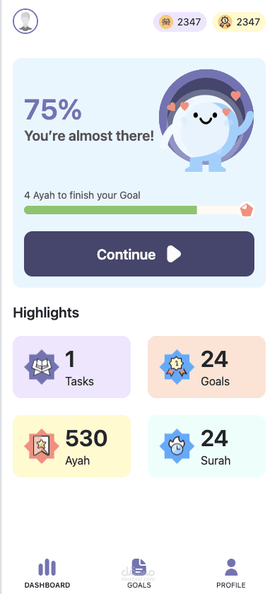Tap the yellow medal badge showing 2347
This screenshot has height=594, width=277.
pos(239,22)
